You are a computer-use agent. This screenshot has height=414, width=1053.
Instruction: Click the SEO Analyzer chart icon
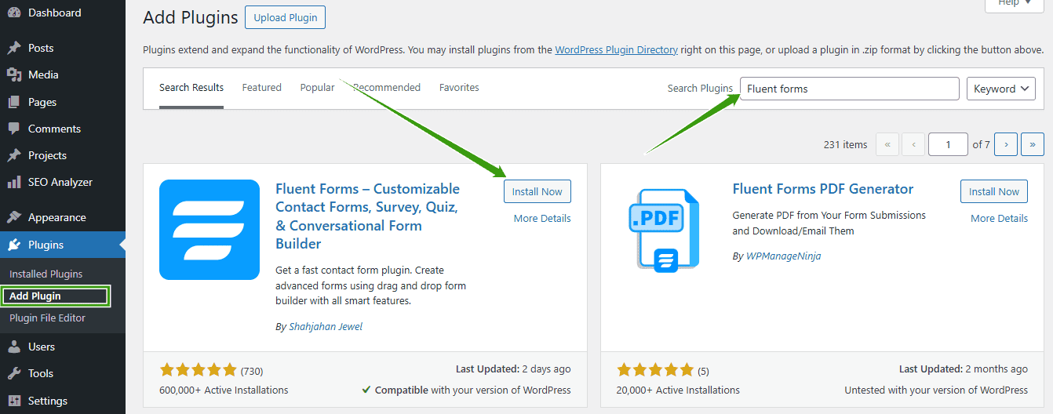pos(14,182)
